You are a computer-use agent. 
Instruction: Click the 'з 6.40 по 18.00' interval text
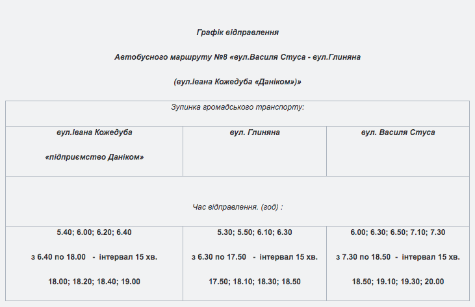(58, 257)
